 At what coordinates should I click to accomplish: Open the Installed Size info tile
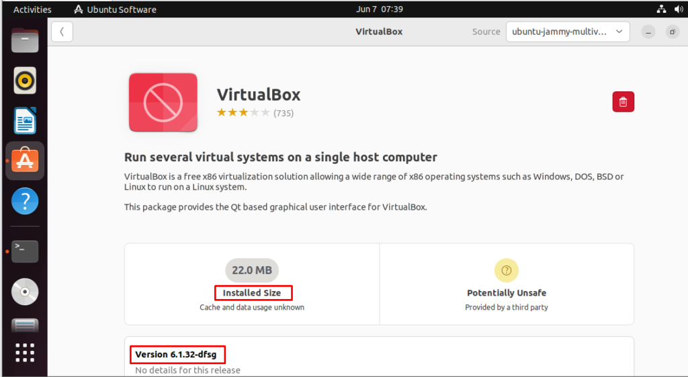252,284
